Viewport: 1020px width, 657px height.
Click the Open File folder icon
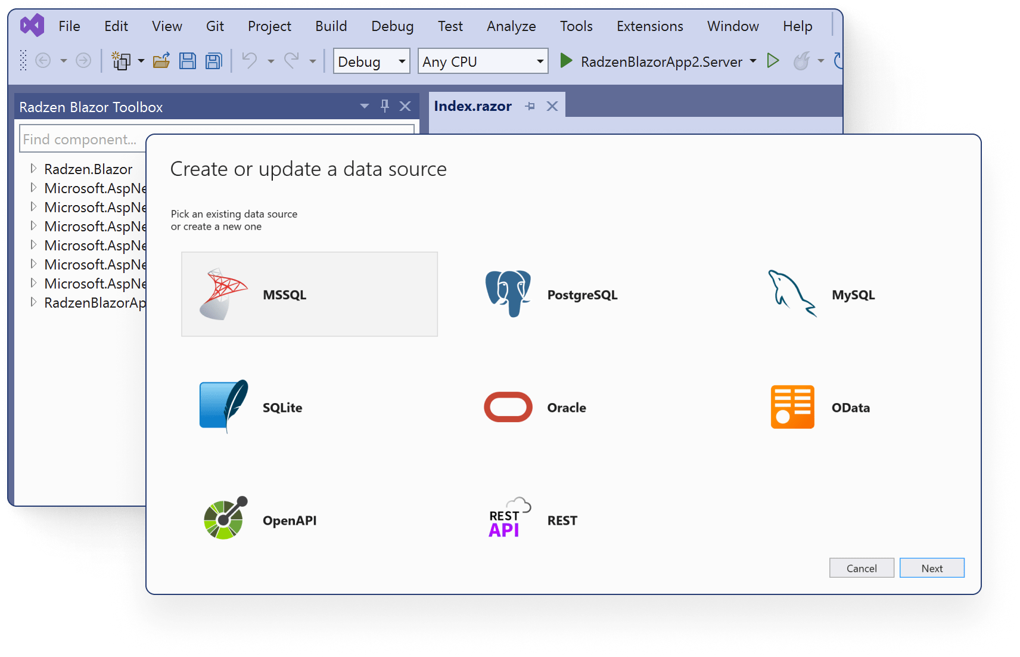(161, 61)
